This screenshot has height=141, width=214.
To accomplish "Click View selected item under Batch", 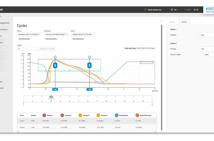I will [78, 39].
